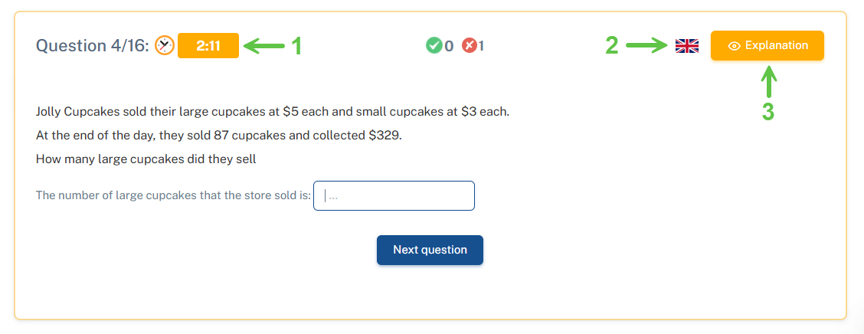Click the Question 4/16 heading
864x334 pixels.
pos(93,46)
